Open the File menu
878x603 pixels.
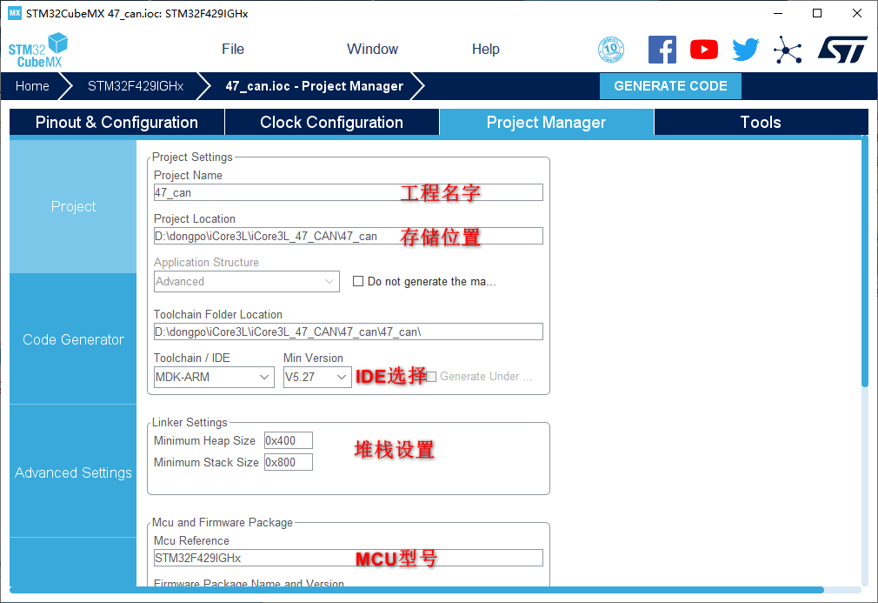(x=233, y=50)
